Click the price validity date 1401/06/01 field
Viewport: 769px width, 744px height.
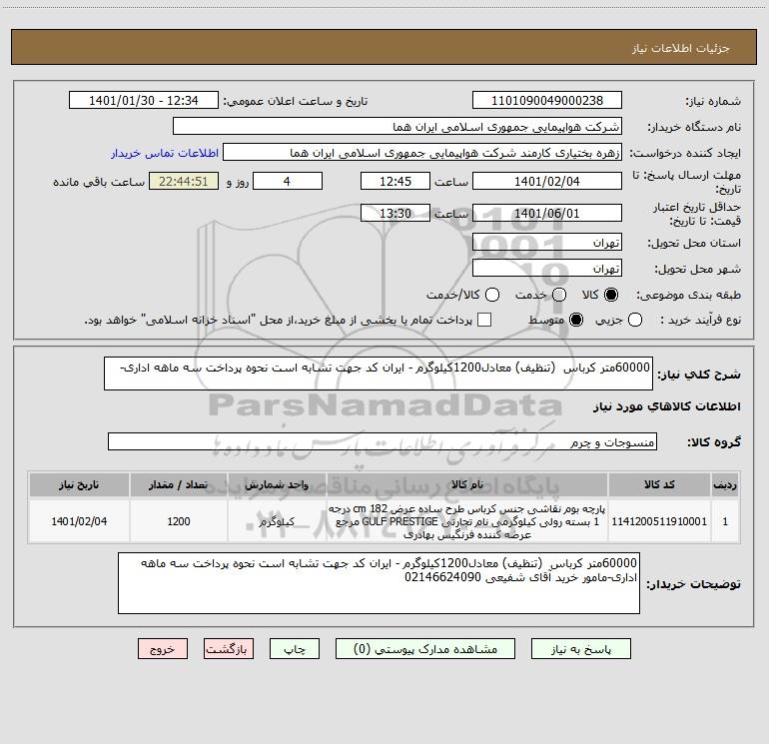point(547,213)
